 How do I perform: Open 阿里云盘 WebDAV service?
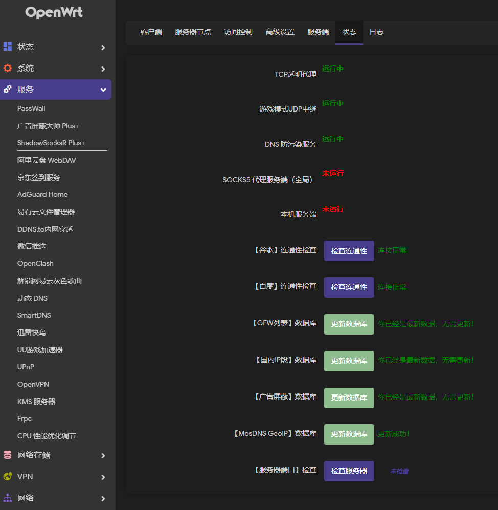tap(47, 160)
